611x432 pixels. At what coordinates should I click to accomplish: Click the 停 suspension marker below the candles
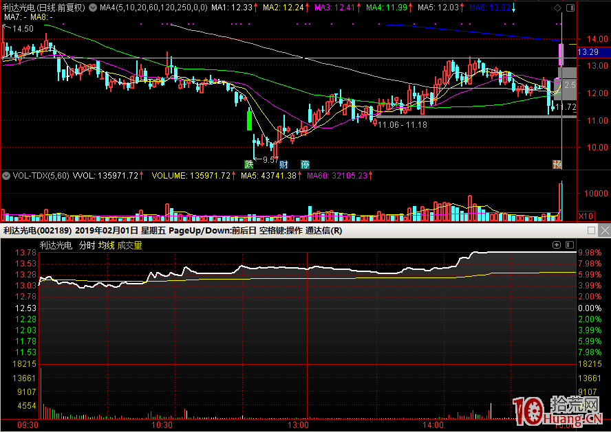[305, 164]
